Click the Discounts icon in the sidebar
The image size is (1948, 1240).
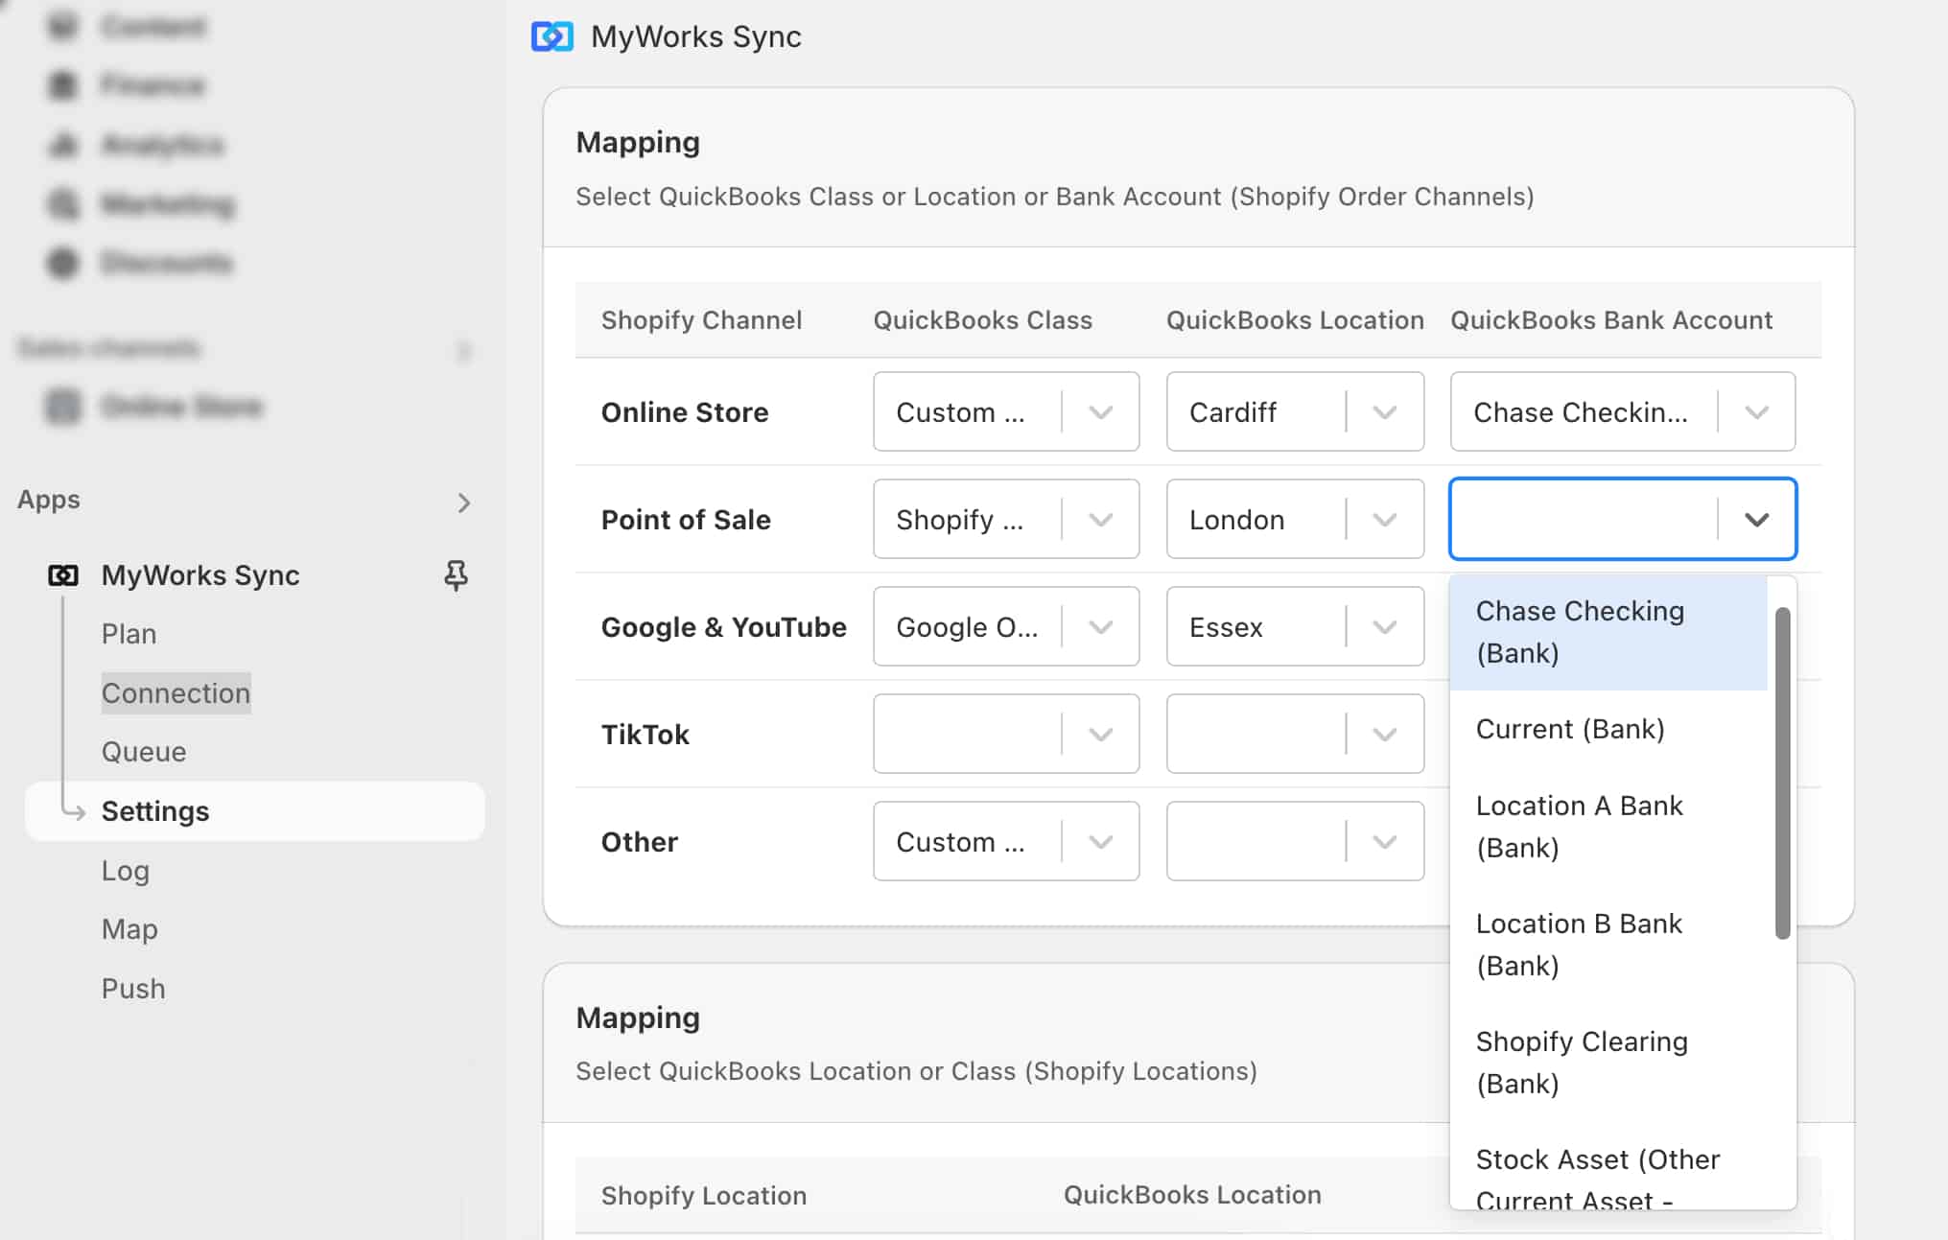(62, 263)
